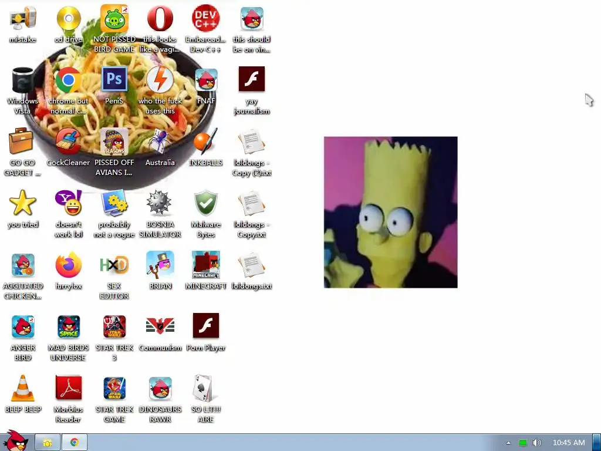This screenshot has height=451, width=601.
Task: Show hidden tray icons arrow
Action: tap(508, 443)
